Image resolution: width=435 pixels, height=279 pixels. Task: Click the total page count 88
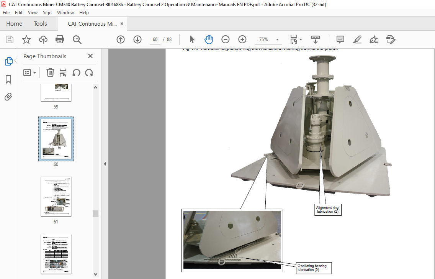coord(169,39)
